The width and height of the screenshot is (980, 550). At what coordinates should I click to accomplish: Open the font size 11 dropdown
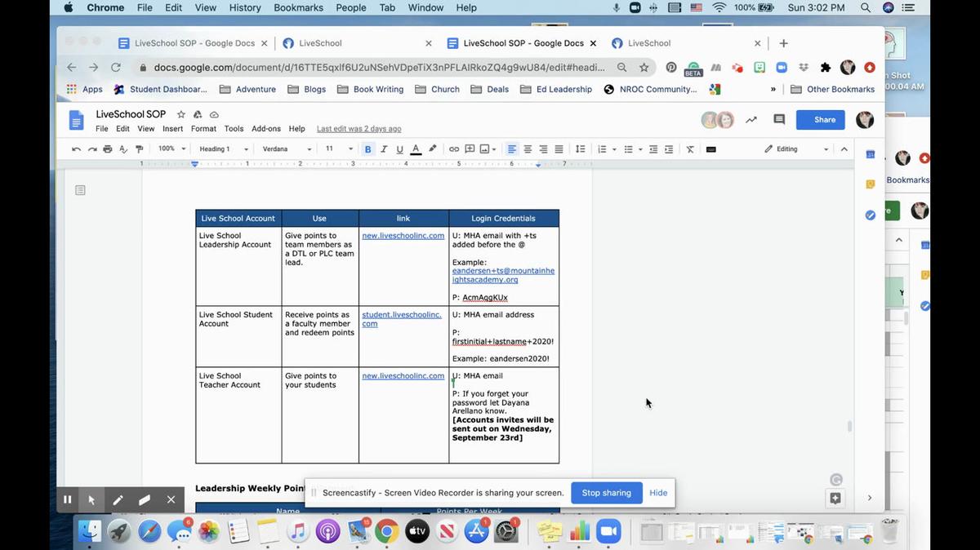coord(339,149)
